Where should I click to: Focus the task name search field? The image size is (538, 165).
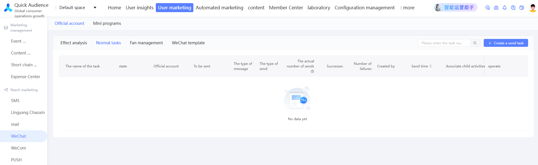[444, 43]
